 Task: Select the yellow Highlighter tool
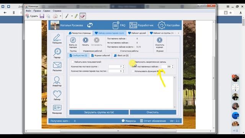tap(76, 16)
